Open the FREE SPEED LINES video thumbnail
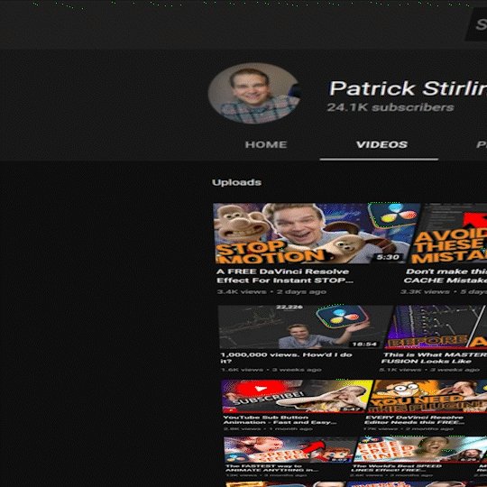 pyautogui.click(x=420, y=449)
